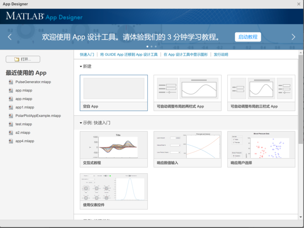Image resolution: width=304 pixels, height=228 pixels.
Task: Click the scrollbar up arrow
Action: coord(301,52)
